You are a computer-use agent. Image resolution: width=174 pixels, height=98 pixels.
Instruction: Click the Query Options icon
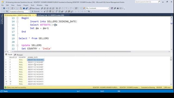[50, 11]
